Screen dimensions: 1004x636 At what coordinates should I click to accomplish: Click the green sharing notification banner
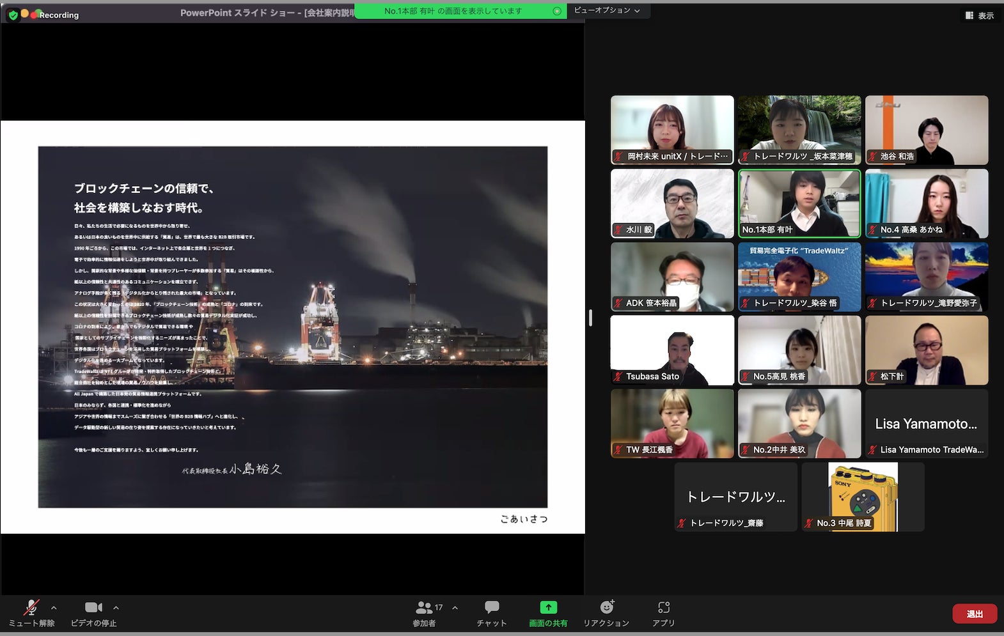pyautogui.click(x=460, y=11)
